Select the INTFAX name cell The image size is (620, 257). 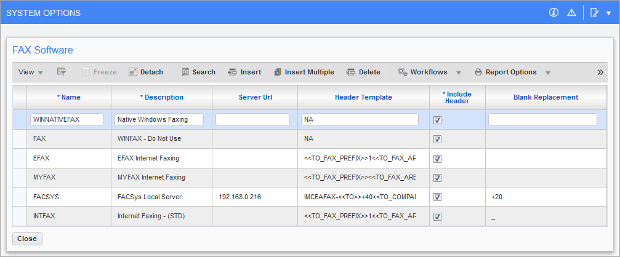(x=69, y=216)
